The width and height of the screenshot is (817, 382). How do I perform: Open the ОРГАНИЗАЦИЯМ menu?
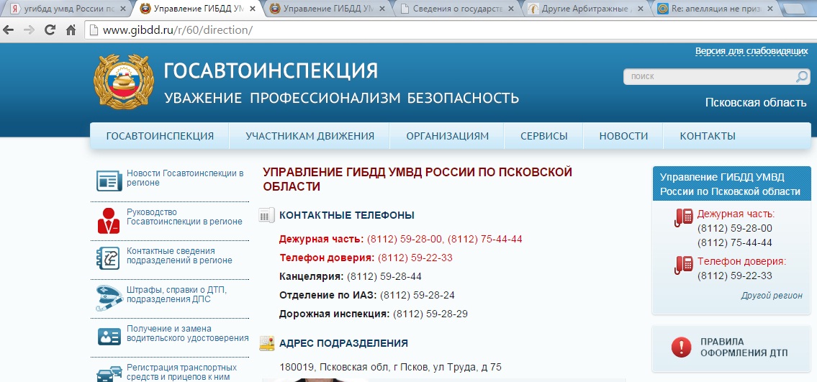coord(448,137)
